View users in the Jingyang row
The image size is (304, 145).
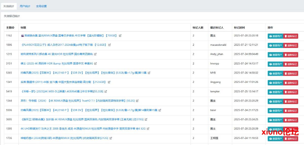275,83
